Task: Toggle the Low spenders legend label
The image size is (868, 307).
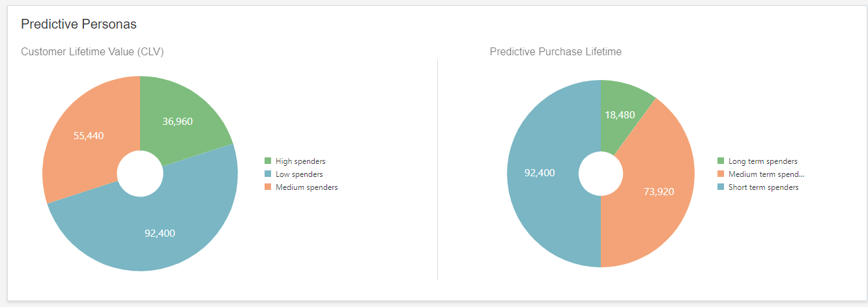Action: point(299,174)
